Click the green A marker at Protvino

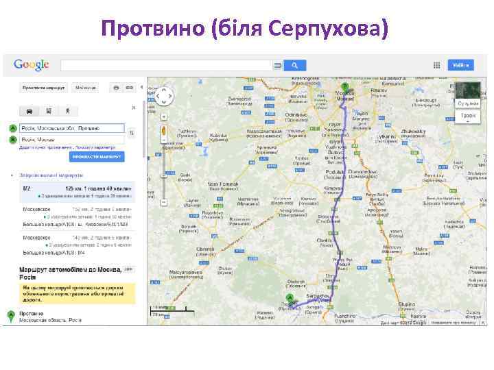pyautogui.click(x=290, y=299)
